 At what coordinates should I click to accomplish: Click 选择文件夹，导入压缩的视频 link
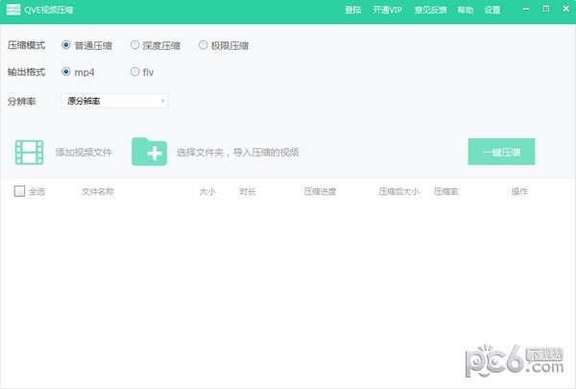coord(238,152)
